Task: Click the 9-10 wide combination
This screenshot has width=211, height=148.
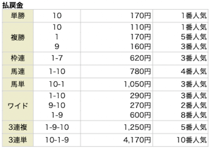Action: [x=57, y=106]
